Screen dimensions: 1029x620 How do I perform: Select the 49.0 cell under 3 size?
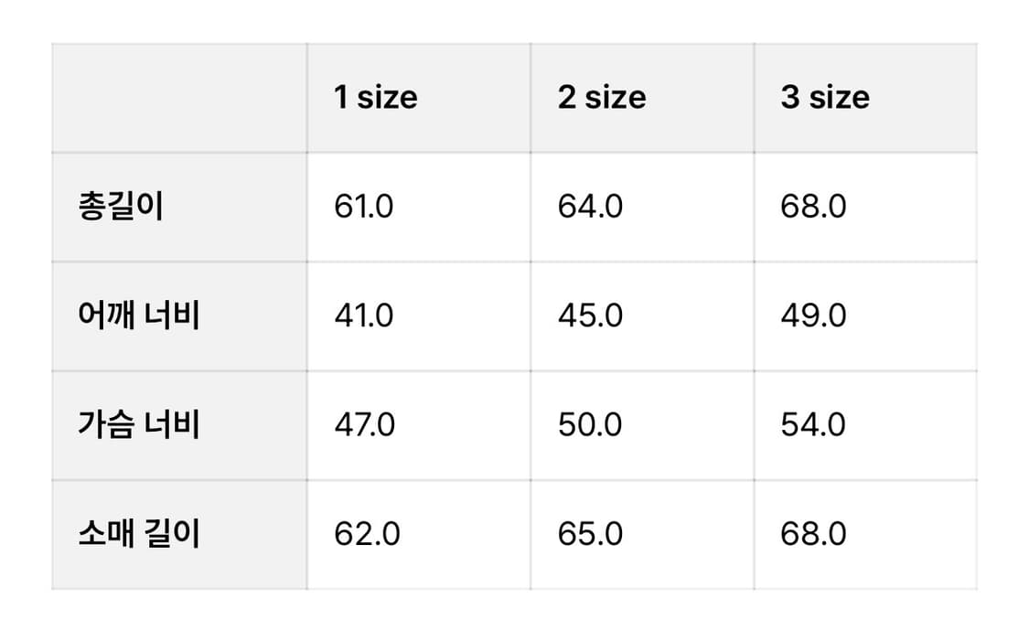813,315
